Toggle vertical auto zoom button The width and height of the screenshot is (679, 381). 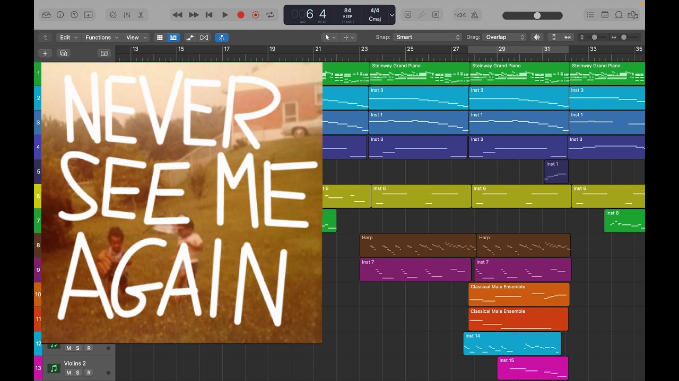(554, 38)
